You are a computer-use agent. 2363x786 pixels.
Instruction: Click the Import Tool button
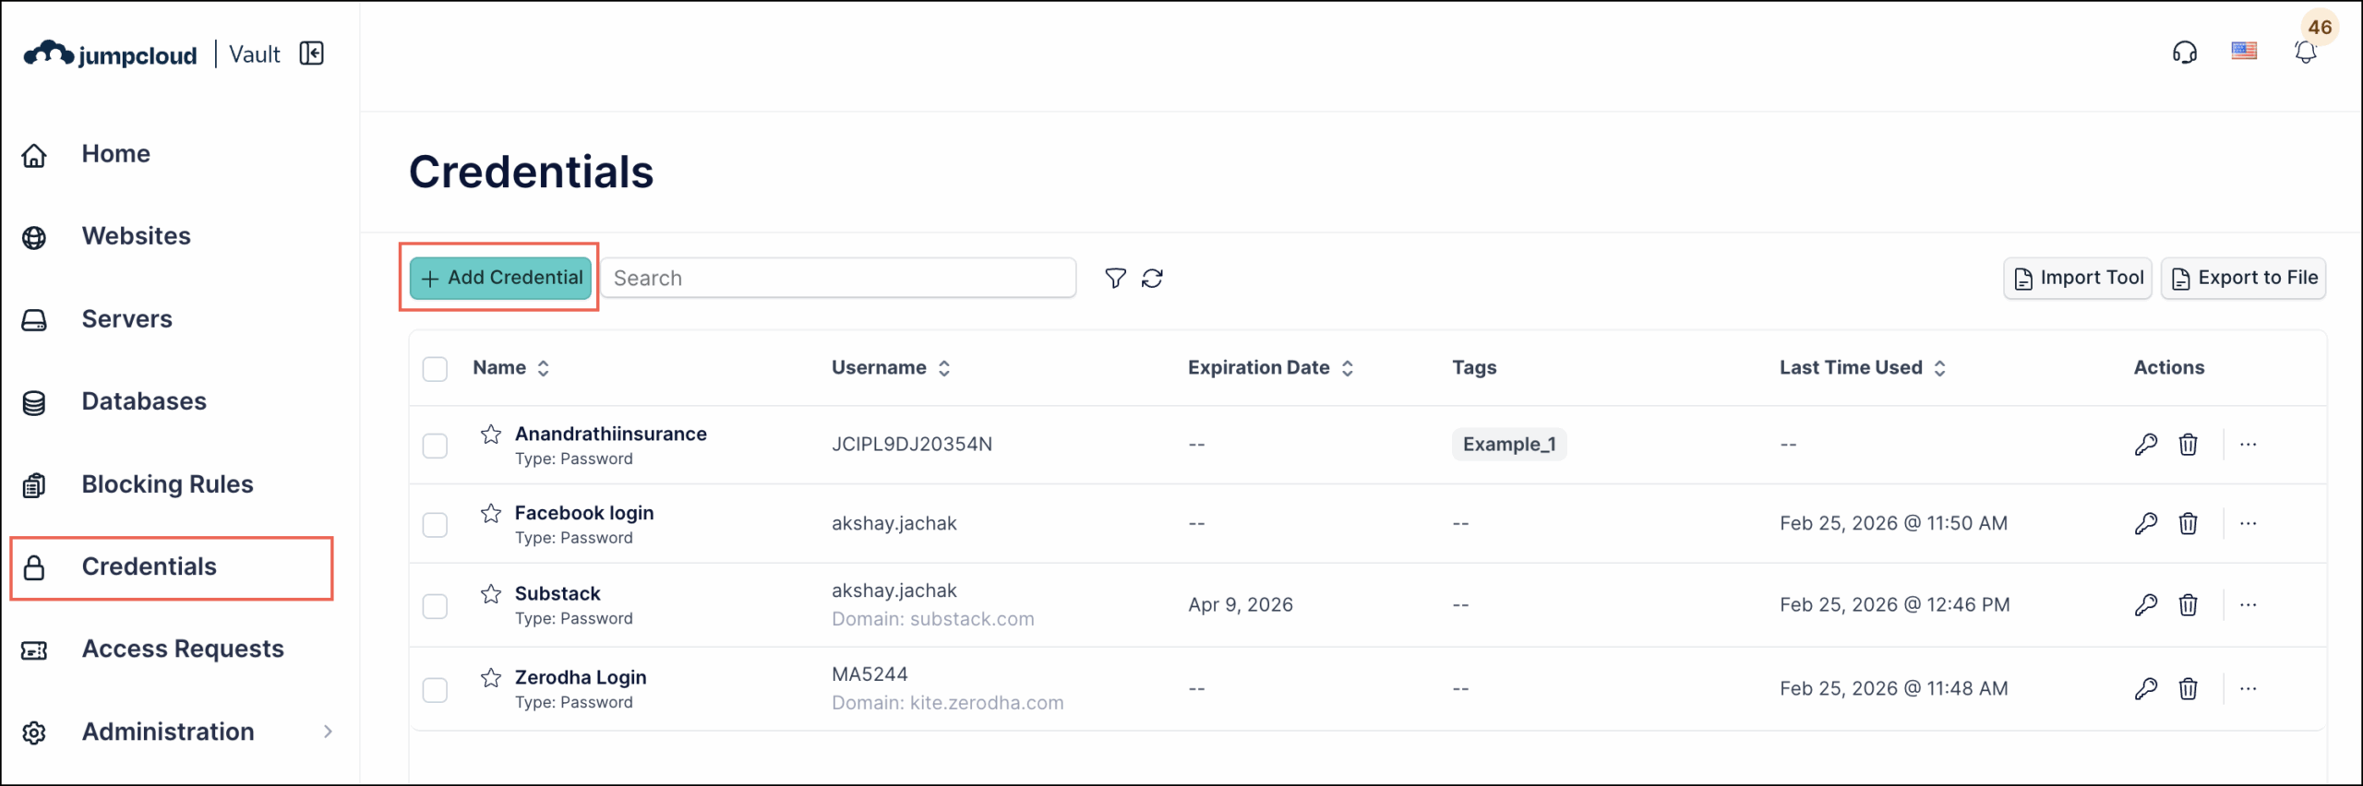point(2078,278)
